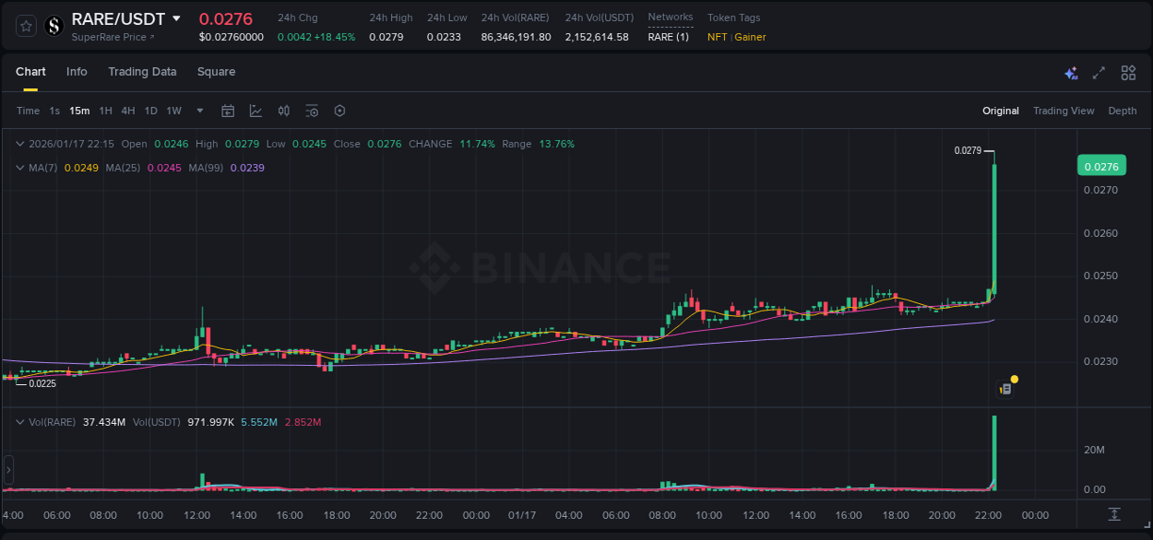Open the Info tab

[77, 71]
